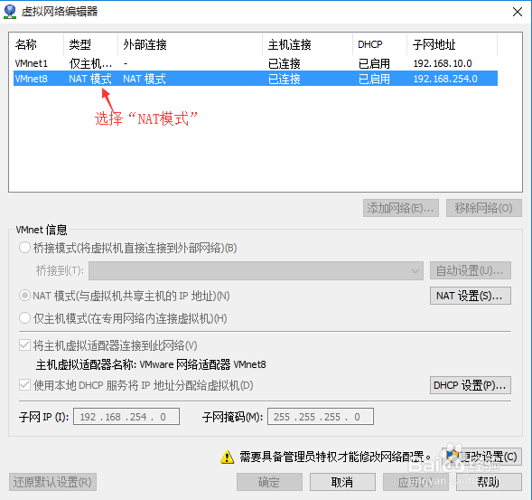Click the 还原默认设置(R) button

coord(52,482)
